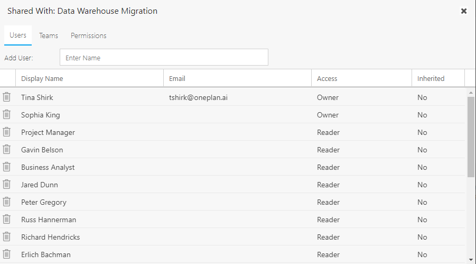Select Tina Shirk's name cell
476x264 pixels.
(90, 97)
